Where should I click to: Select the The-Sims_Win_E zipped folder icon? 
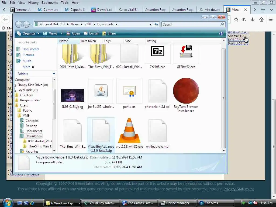pos(101,54)
